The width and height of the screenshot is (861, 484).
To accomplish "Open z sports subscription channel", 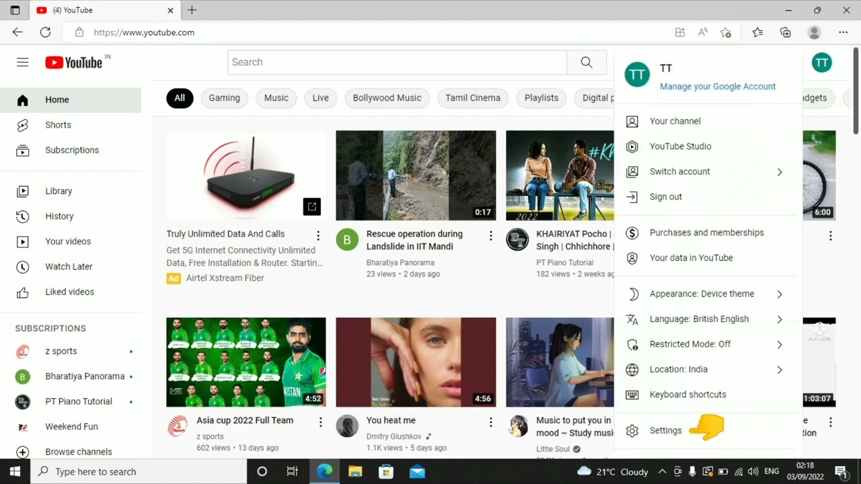I will pos(71,351).
